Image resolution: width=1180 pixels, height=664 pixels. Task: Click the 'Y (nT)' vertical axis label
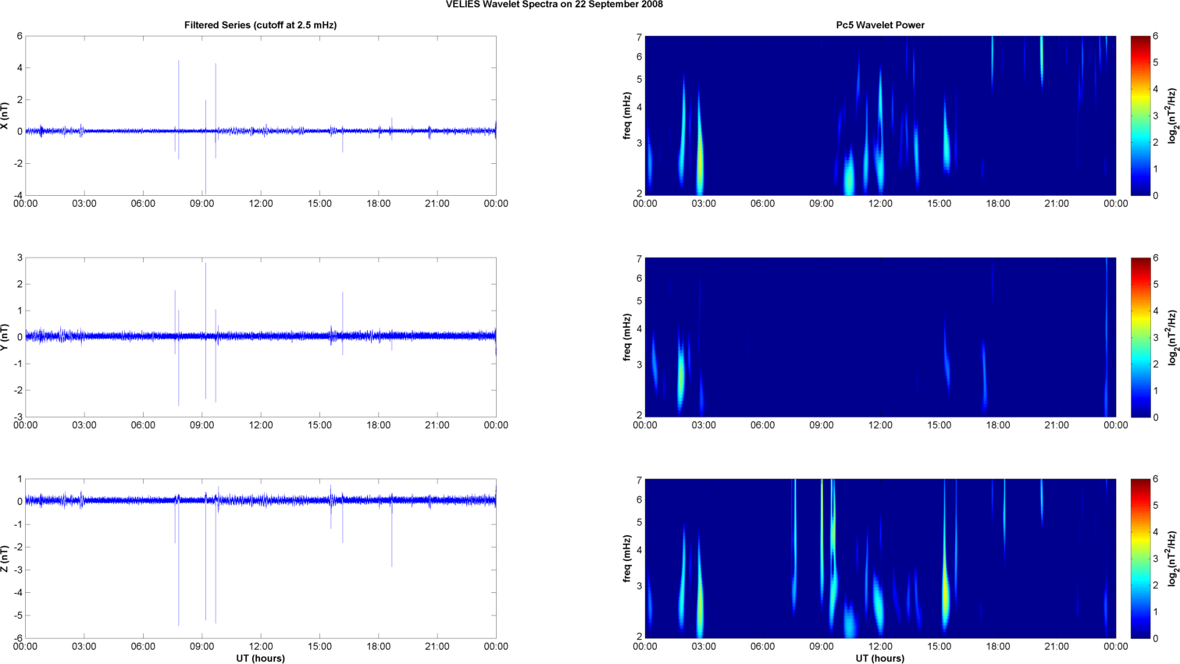click(x=5, y=337)
